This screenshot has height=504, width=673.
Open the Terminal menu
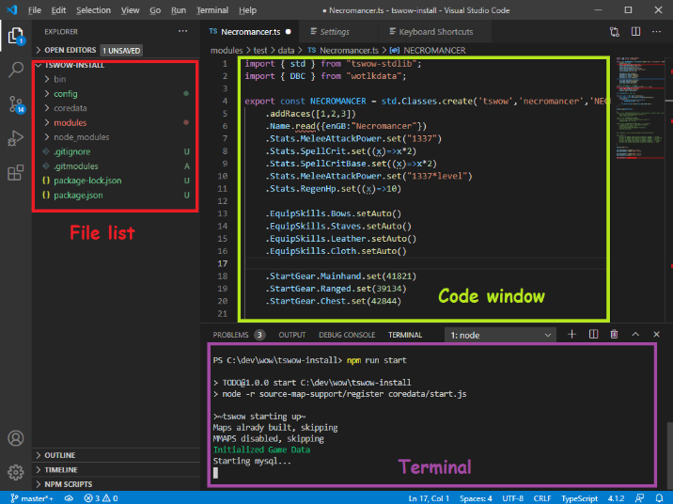[x=212, y=9]
